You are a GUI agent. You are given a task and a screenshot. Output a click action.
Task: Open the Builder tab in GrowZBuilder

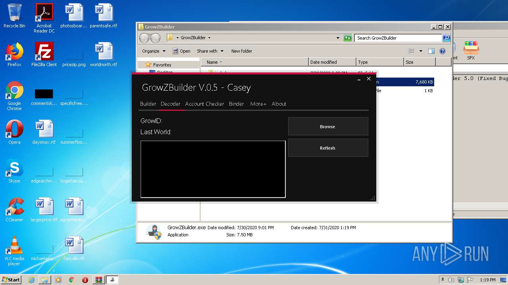coord(148,104)
